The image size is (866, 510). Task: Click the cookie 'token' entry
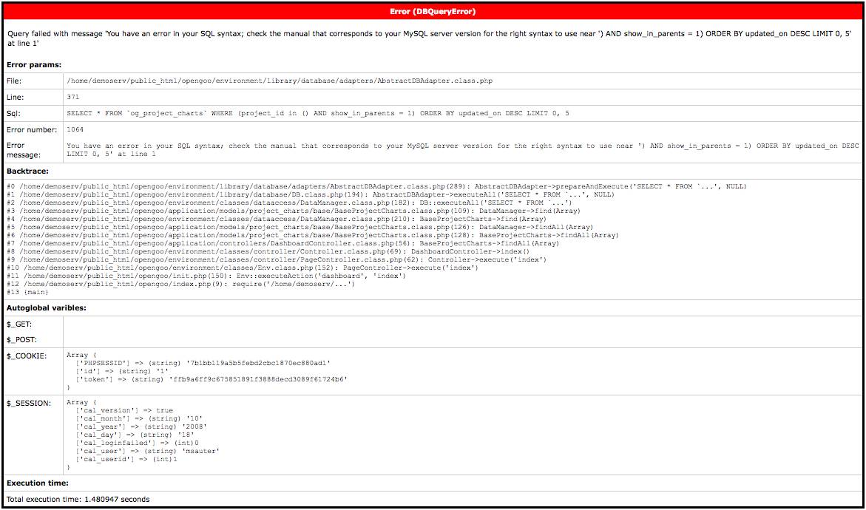pyautogui.click(x=211, y=379)
